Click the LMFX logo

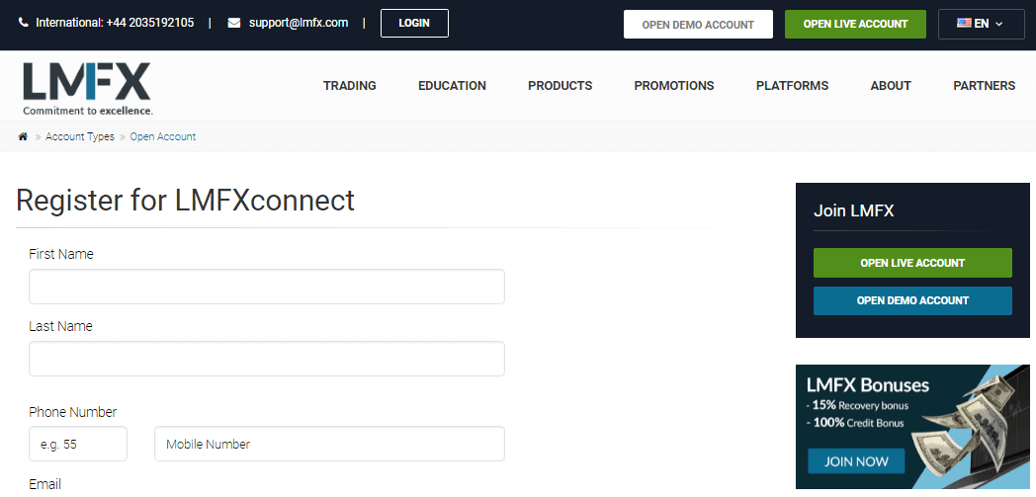88,88
